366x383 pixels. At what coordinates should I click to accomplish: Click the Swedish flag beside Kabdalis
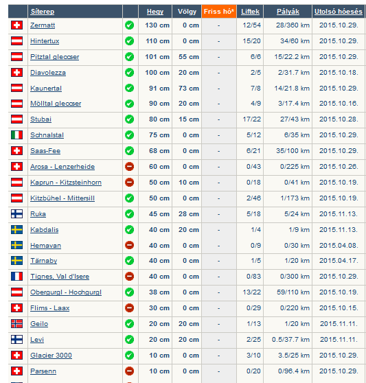click(x=17, y=230)
